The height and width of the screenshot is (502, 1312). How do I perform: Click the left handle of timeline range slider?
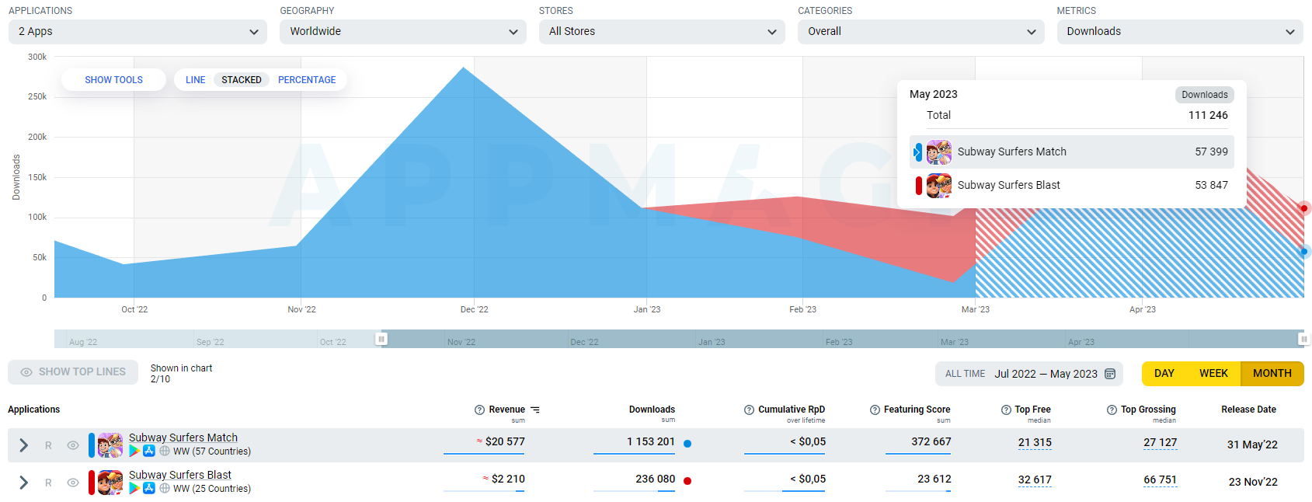[381, 339]
